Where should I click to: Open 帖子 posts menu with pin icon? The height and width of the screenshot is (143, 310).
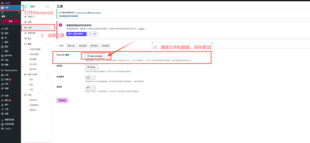[x=7, y=29]
